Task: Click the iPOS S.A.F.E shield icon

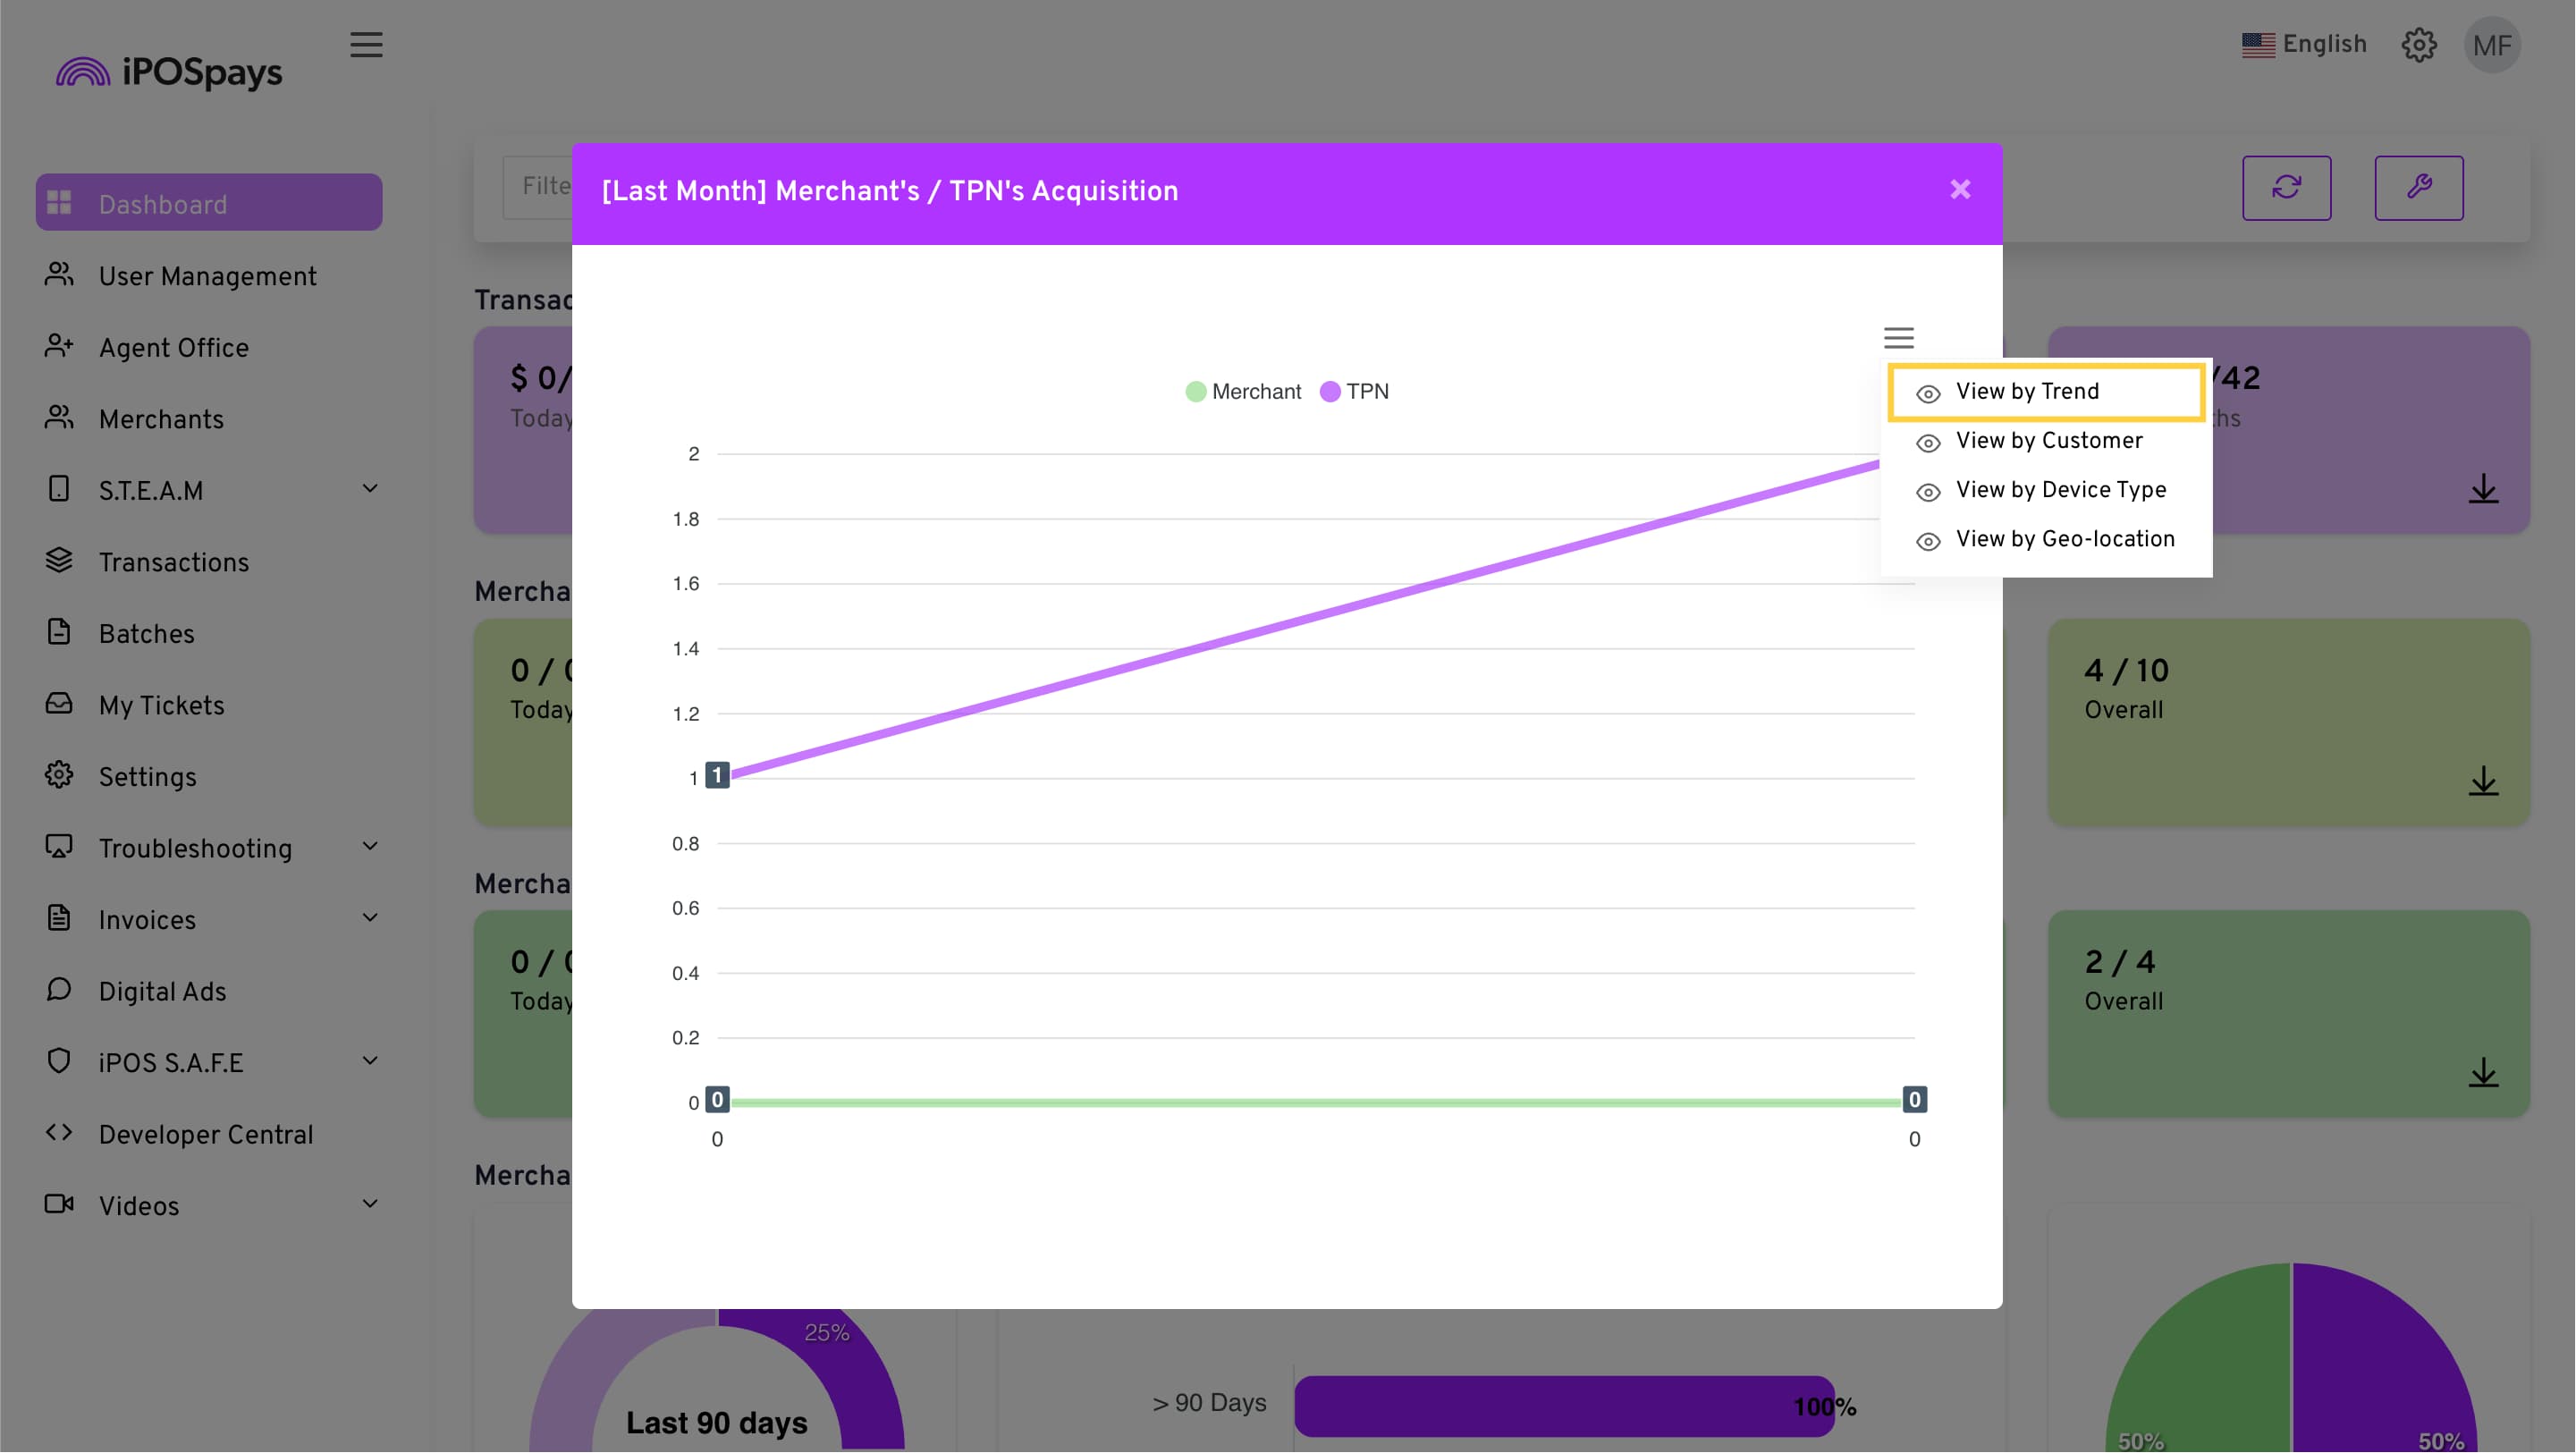Action: click(59, 1062)
